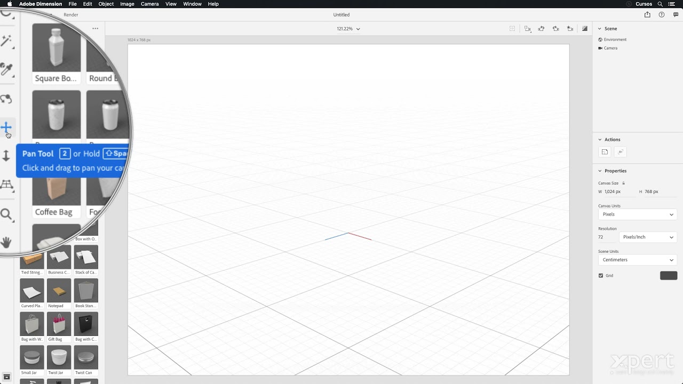The width and height of the screenshot is (683, 384).
Task: Open the Edit menu
Action: (88, 4)
